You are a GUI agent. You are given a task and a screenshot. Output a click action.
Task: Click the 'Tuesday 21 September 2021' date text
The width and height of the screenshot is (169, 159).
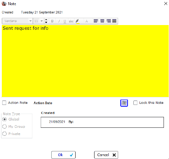[x=42, y=12]
